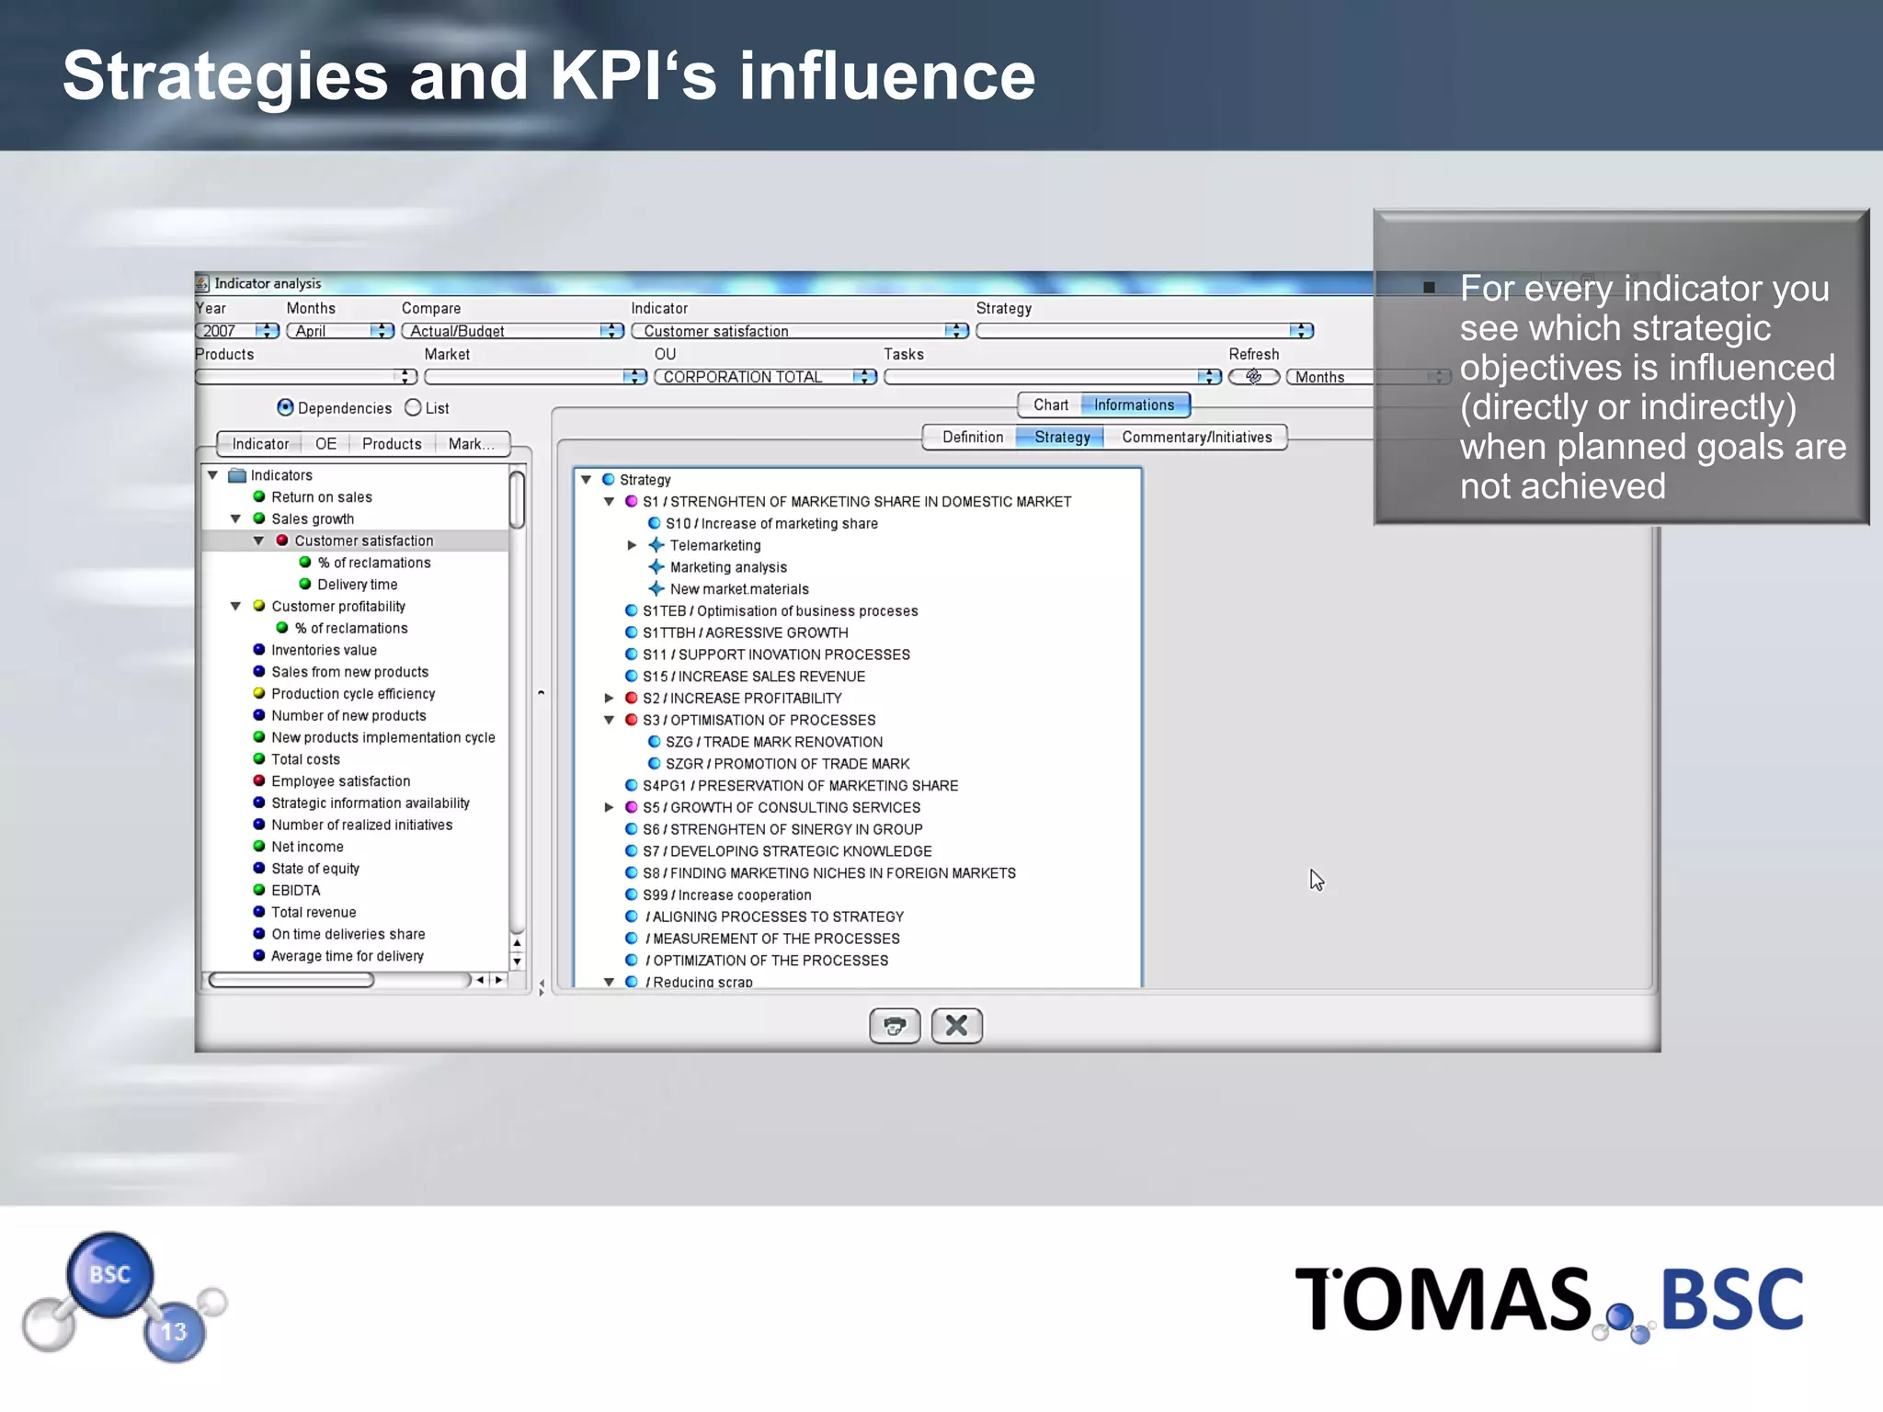
Task: Select On time deliveries share indicator
Action: (348, 934)
